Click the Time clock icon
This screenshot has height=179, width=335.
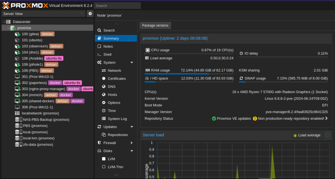coord(104,111)
